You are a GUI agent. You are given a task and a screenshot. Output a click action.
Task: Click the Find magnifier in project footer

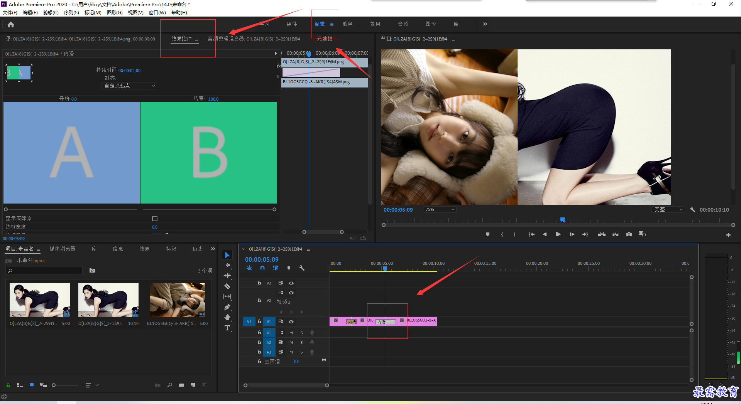click(170, 385)
